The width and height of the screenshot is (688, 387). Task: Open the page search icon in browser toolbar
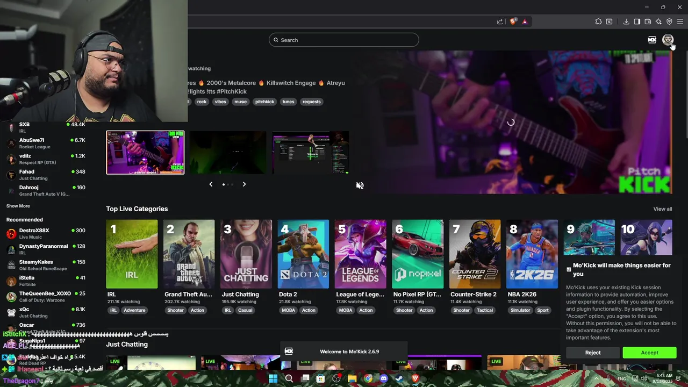tap(609, 21)
